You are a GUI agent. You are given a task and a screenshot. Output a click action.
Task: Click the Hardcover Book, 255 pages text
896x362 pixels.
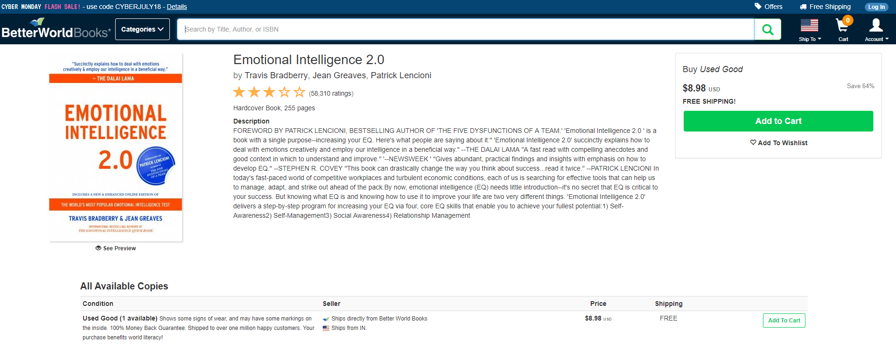click(x=274, y=108)
